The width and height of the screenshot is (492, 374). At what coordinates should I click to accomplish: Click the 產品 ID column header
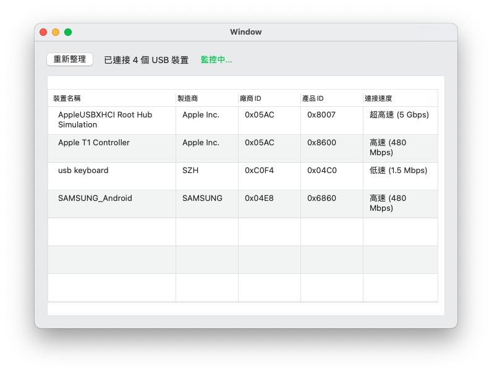pyautogui.click(x=313, y=98)
